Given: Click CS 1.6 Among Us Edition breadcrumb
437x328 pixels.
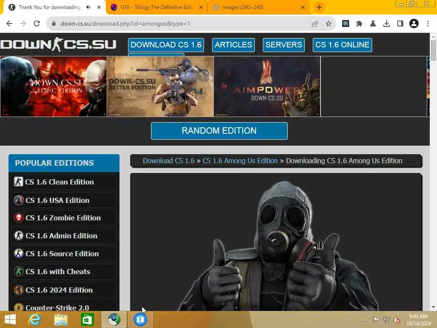Looking at the screenshot, I should point(240,161).
